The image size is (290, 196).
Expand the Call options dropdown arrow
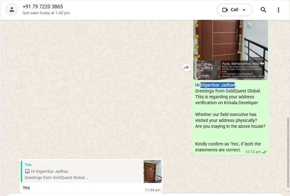click(244, 10)
